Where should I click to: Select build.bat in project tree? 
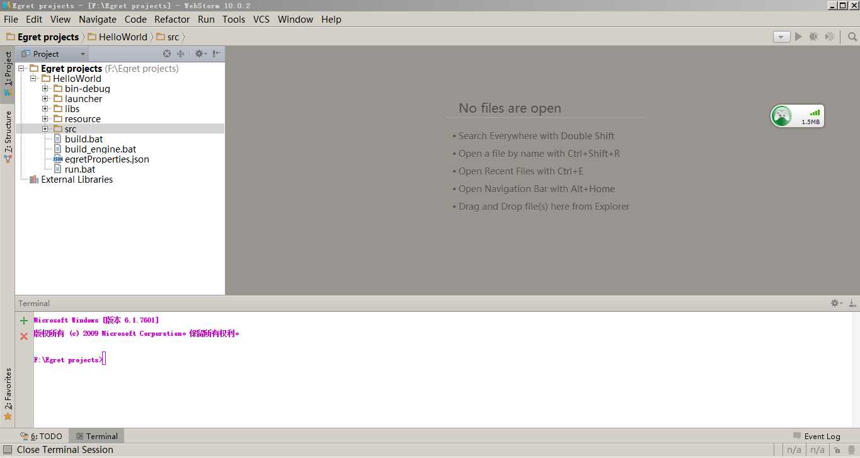coord(84,139)
